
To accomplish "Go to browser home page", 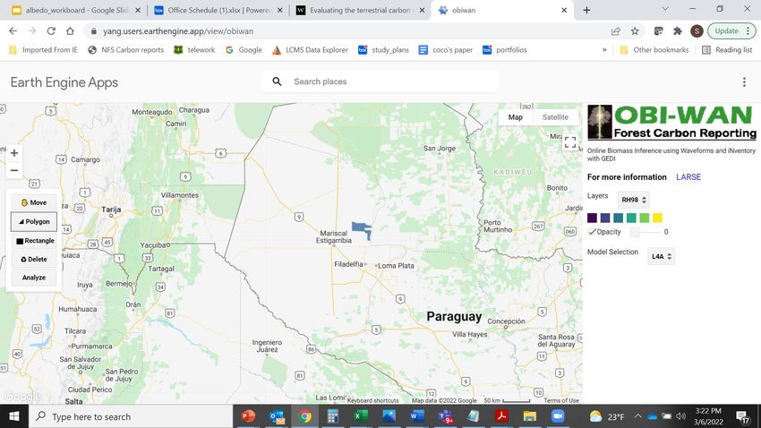I will click(70, 31).
